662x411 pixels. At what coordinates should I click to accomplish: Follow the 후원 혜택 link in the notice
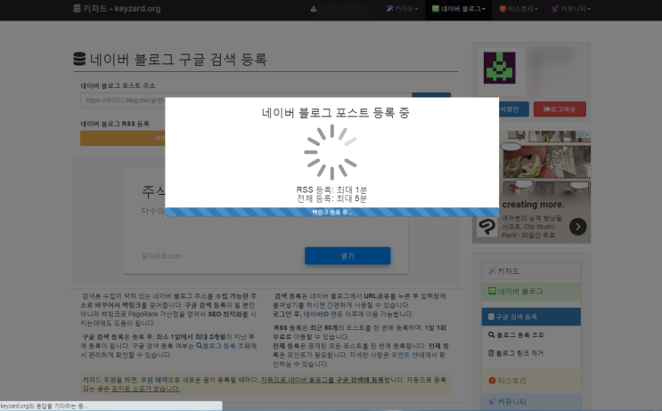pyautogui.click(x=153, y=380)
